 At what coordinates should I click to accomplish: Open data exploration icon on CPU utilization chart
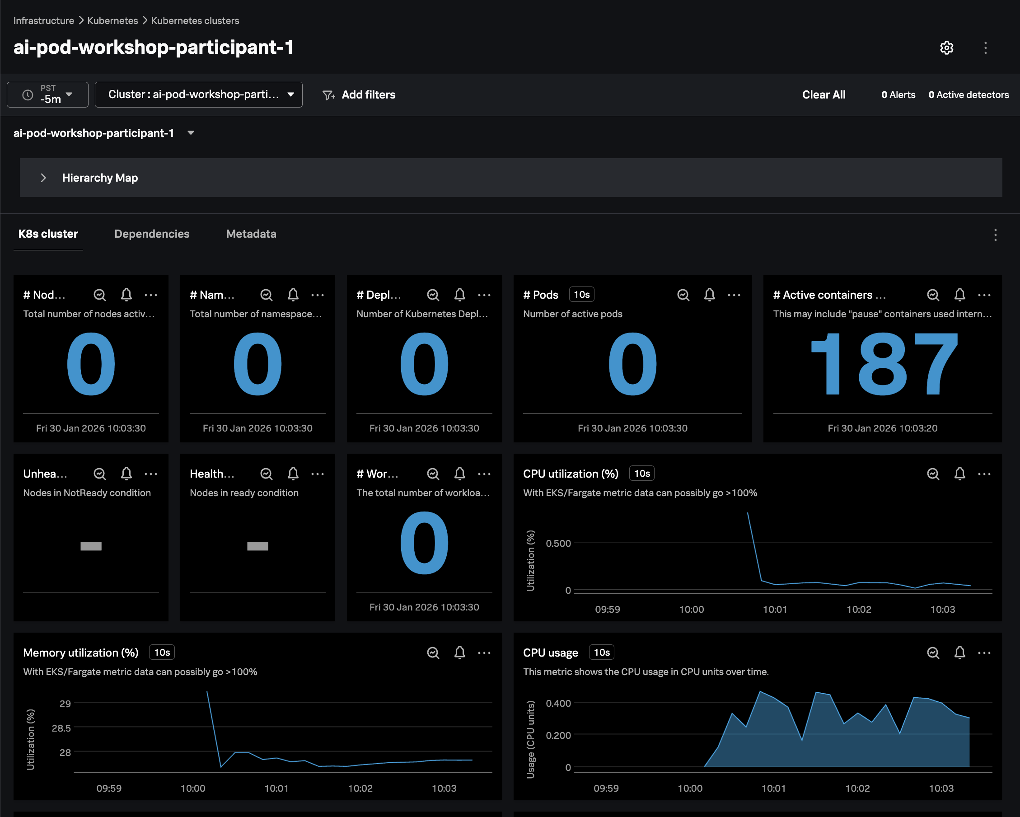coord(932,474)
